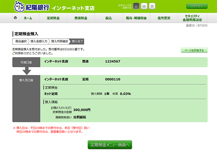217x153 pixels.
Task: Click the 定期 account type text
Action: click(85, 79)
